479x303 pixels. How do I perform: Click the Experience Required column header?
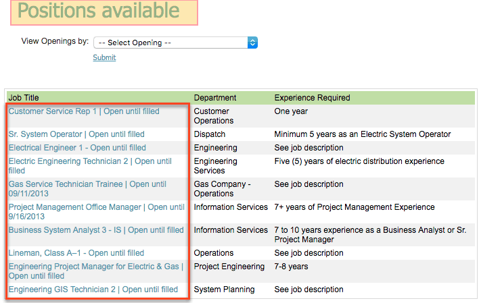click(312, 98)
